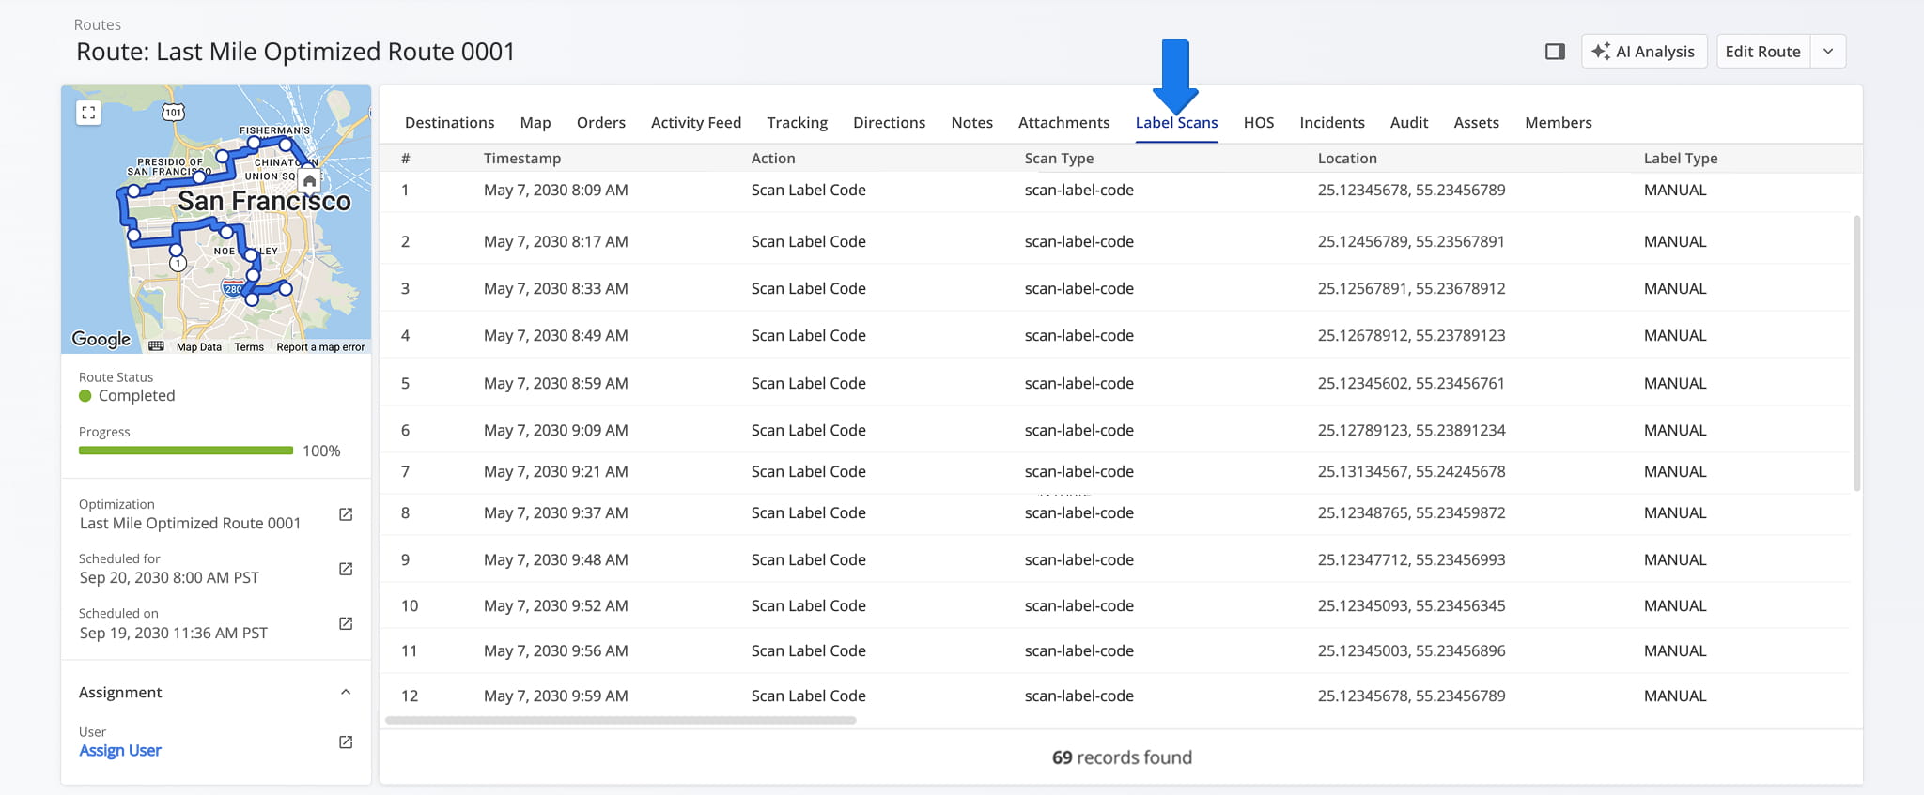
Task: Switch to the Map tab
Action: (535, 122)
